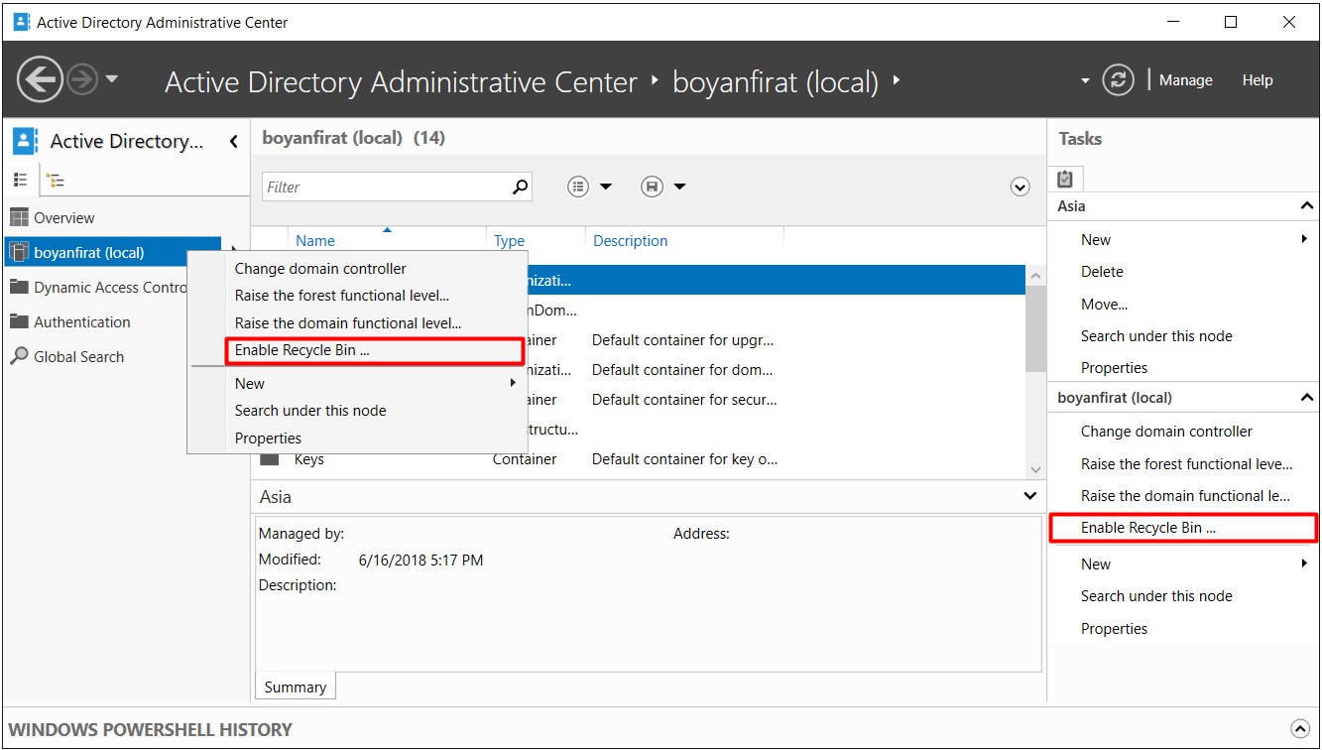Collapse the Asia section in Tasks pane
1322x750 pixels.
(x=1306, y=206)
